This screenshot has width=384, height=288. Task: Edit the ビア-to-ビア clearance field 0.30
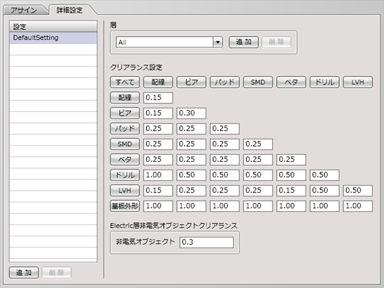point(191,113)
